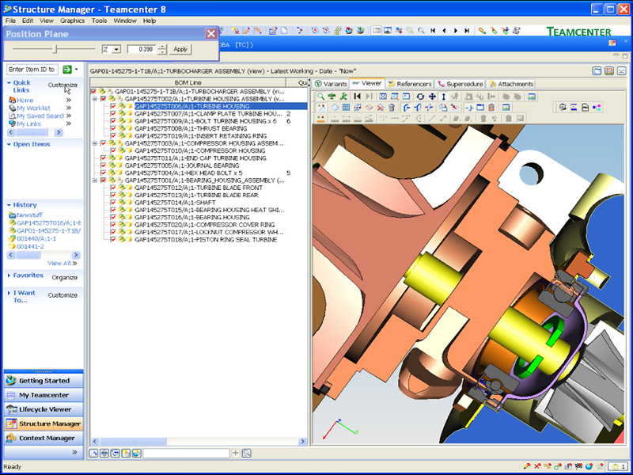Toggle checkbox for HEX HEAD BOLT x 5
Viewport: 633px width, 475px height.
tap(104, 173)
